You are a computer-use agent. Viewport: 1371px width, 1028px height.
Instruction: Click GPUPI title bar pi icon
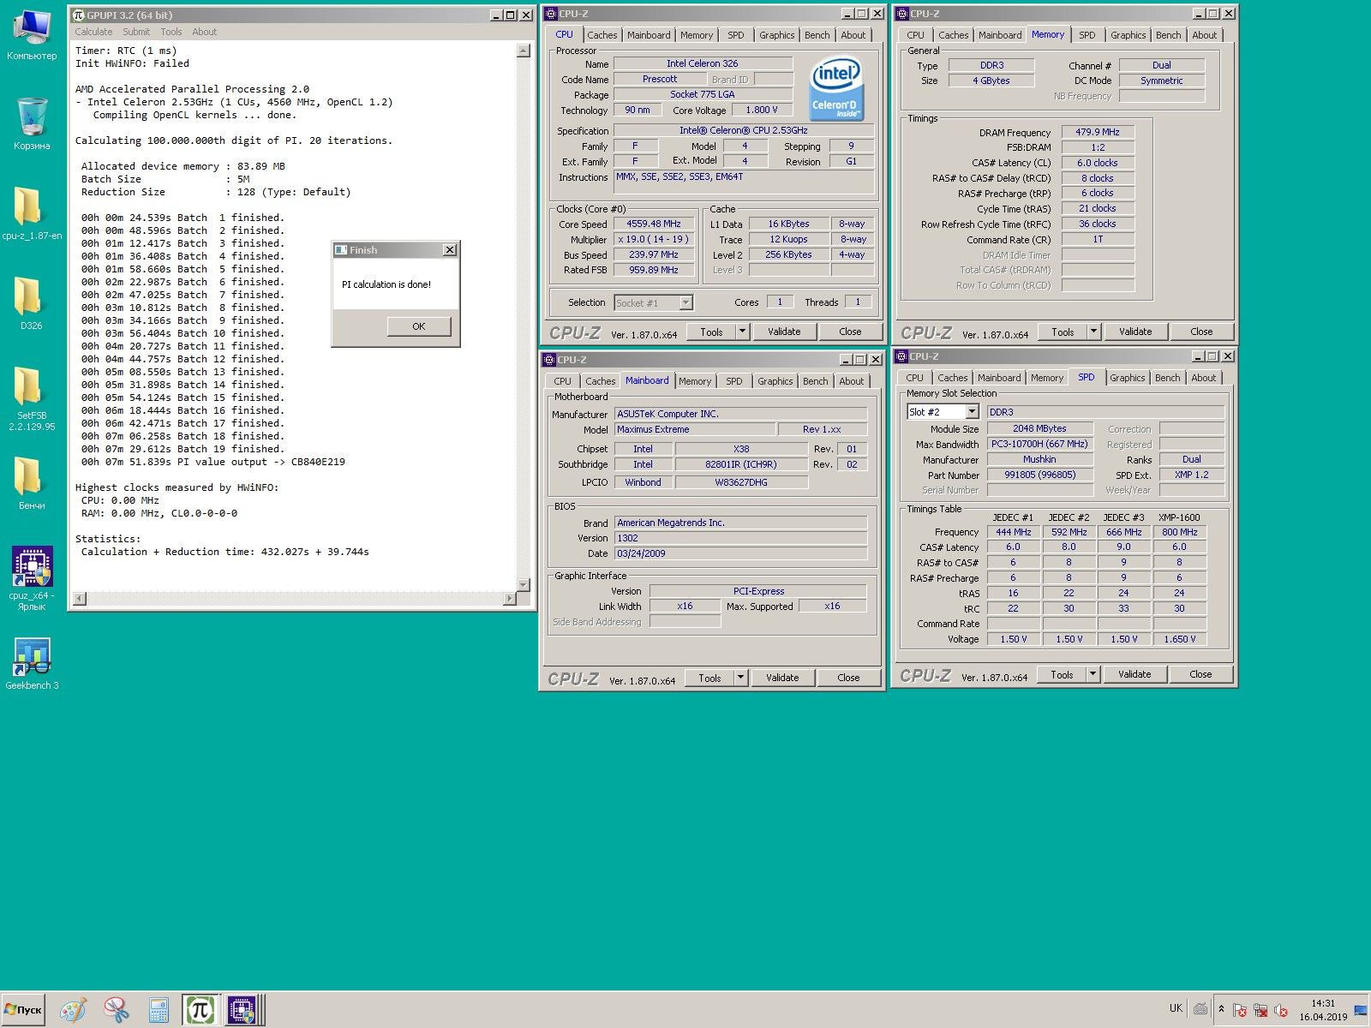[78, 15]
